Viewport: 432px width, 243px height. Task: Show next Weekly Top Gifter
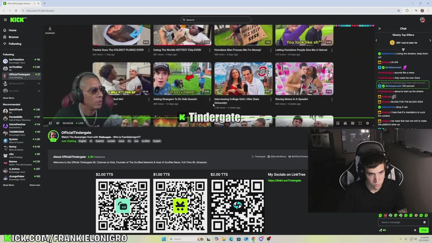pos(430,40)
